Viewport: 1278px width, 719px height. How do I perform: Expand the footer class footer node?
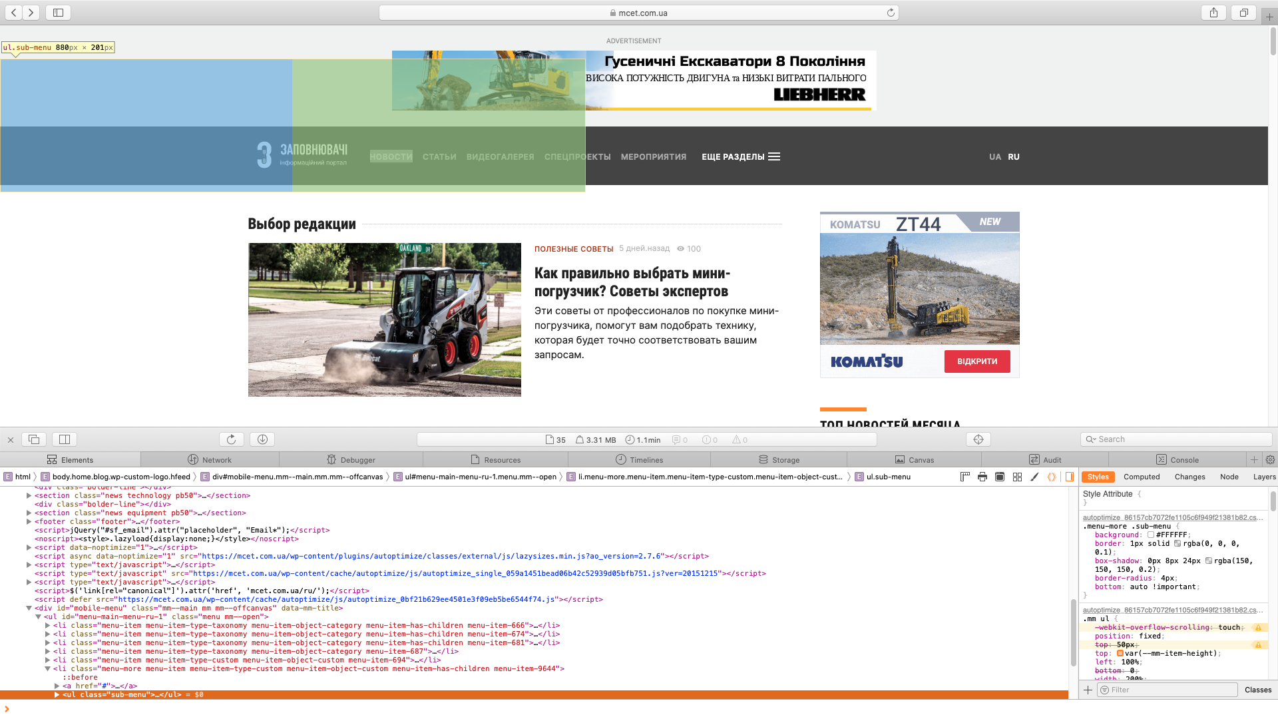29,521
